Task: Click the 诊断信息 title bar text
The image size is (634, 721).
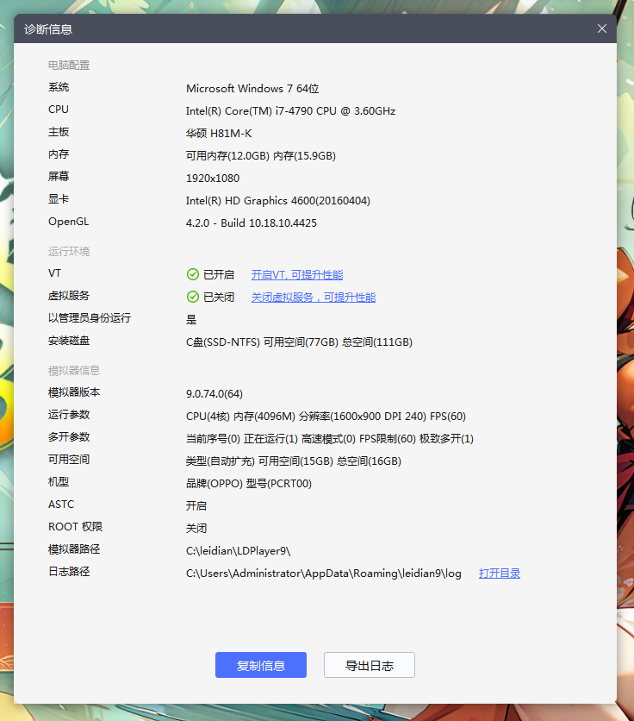Action: click(x=48, y=29)
